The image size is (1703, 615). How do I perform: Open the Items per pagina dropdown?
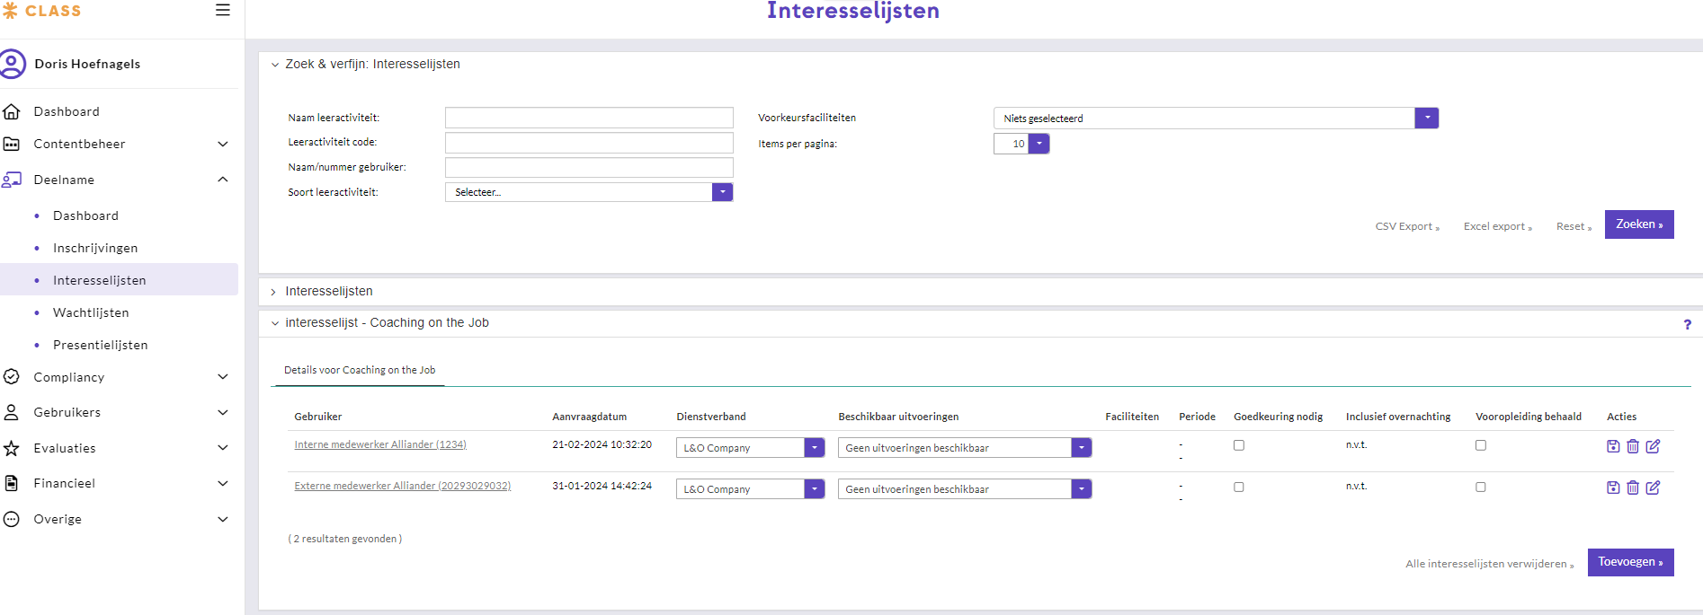click(1039, 144)
